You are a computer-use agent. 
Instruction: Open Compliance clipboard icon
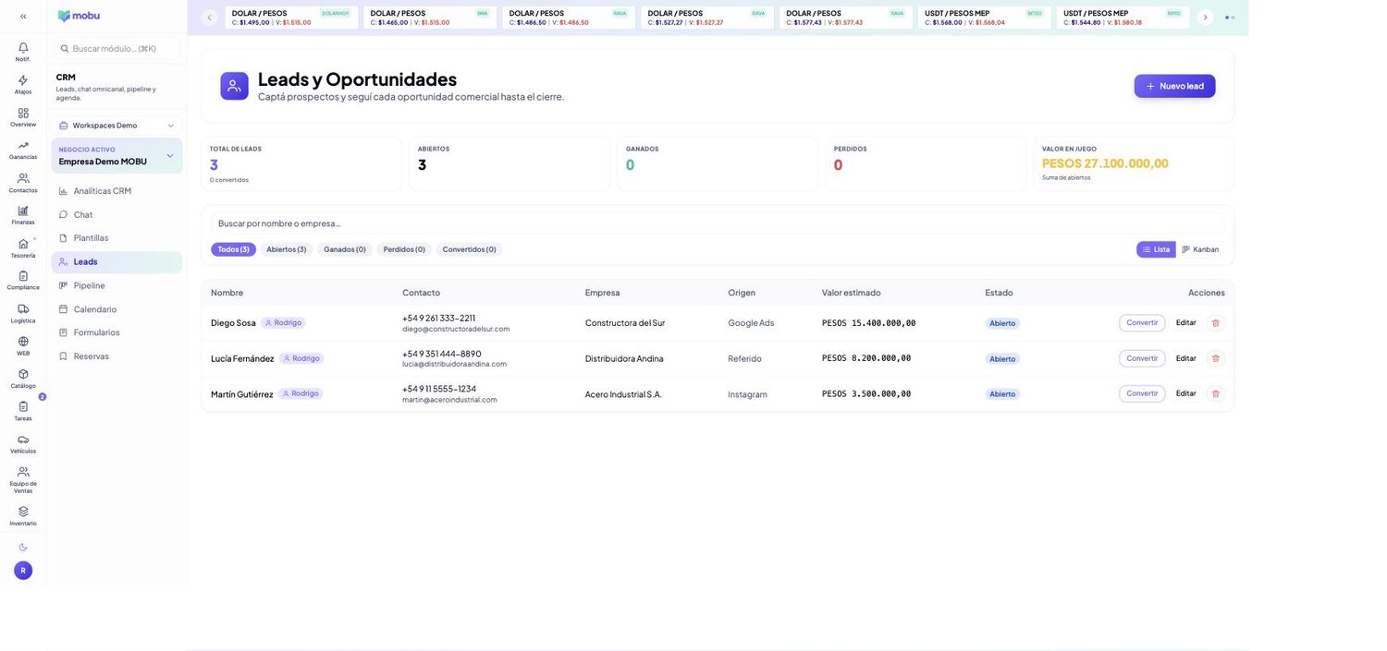pos(23,276)
